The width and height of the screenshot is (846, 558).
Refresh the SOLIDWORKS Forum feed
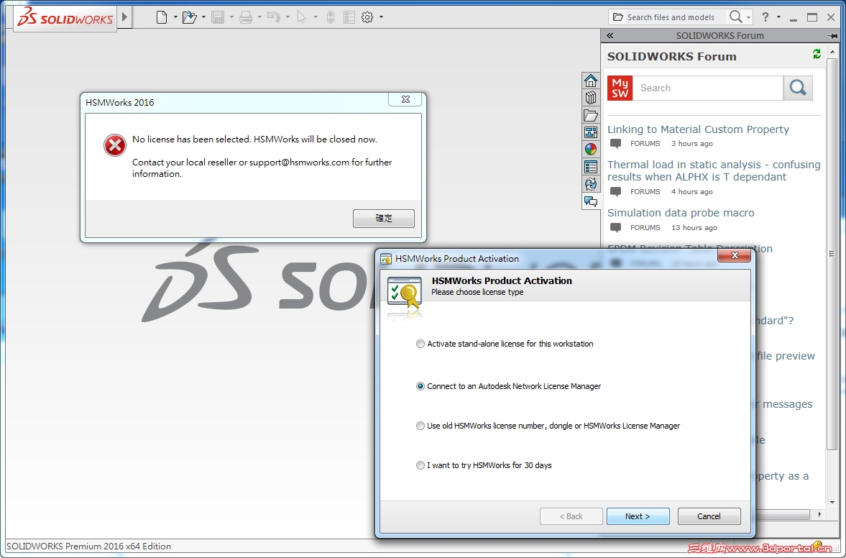click(817, 54)
